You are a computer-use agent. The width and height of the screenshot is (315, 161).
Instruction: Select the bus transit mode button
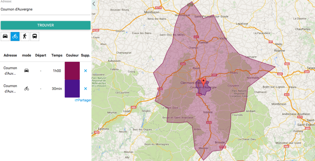pos(35,36)
